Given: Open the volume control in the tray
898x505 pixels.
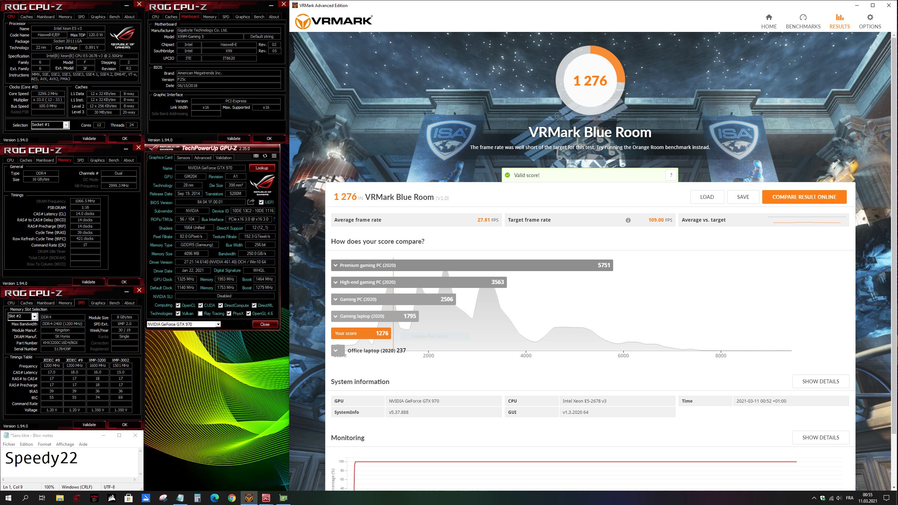Looking at the screenshot, I should 839,498.
